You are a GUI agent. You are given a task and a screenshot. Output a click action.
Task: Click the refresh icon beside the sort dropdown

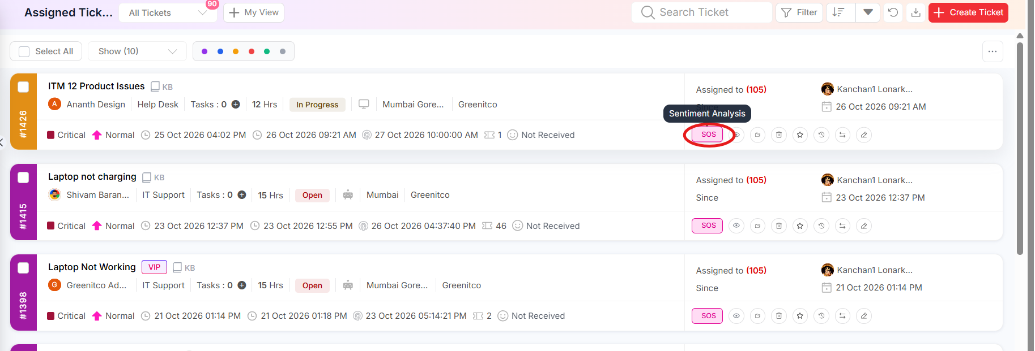point(893,12)
